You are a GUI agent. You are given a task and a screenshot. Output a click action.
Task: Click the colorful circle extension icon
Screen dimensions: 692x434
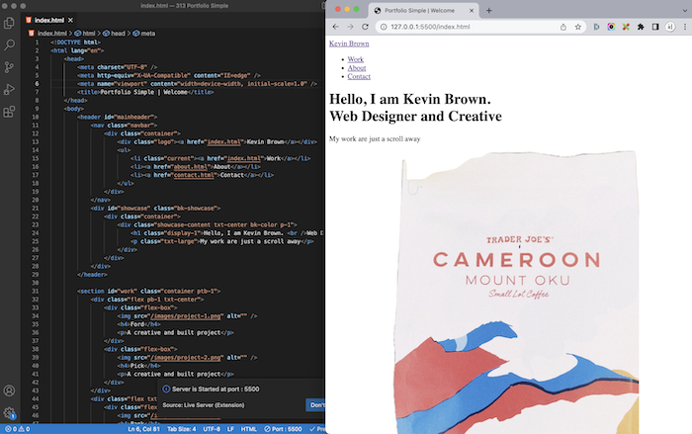click(x=611, y=27)
